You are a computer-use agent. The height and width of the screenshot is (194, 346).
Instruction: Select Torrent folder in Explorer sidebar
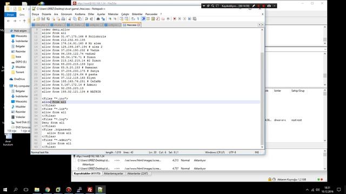pos(19,72)
